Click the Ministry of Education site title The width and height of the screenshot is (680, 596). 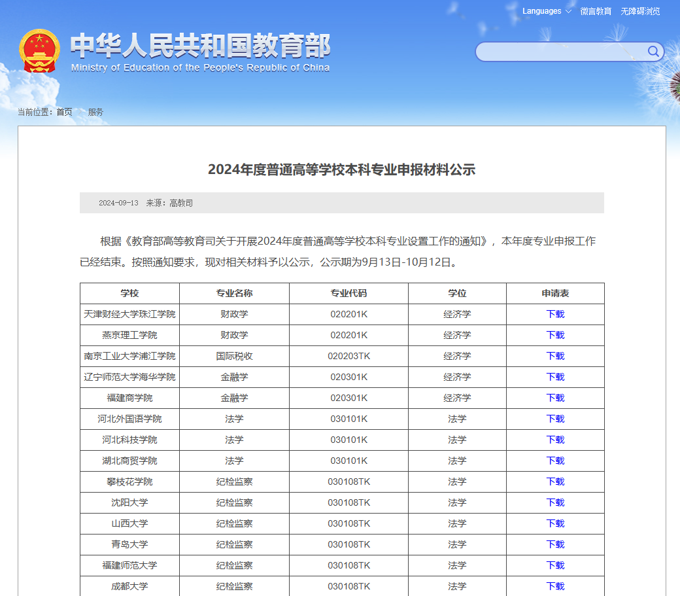pos(200,52)
